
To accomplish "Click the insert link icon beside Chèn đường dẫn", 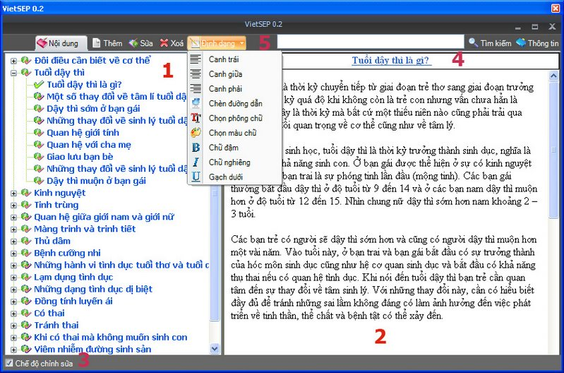I will click(x=196, y=103).
